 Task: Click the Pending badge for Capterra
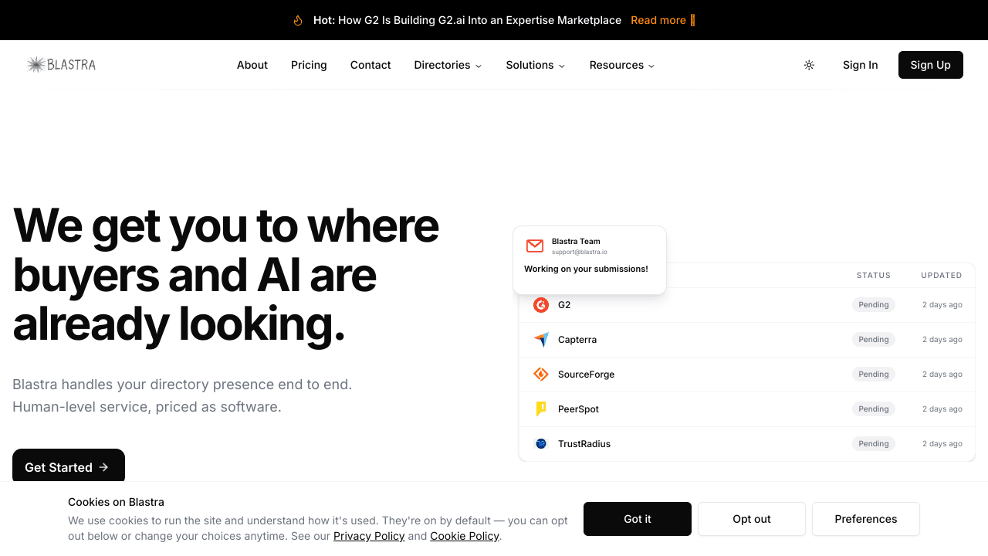(x=874, y=340)
